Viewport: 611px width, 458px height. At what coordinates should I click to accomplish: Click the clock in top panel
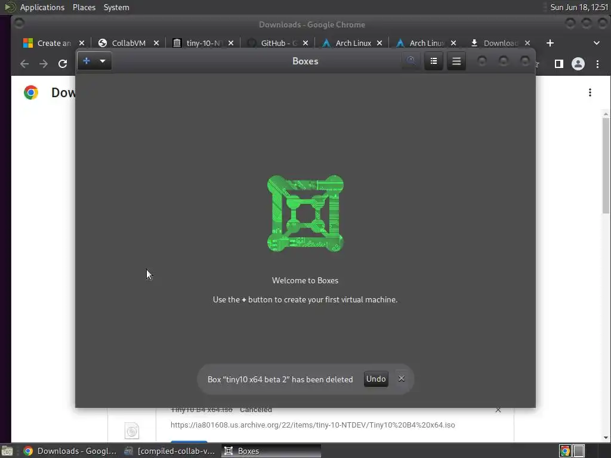[x=579, y=7]
